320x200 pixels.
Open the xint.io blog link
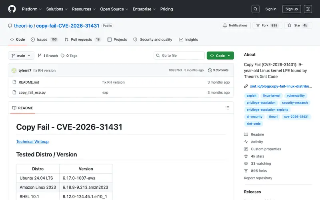281,86
